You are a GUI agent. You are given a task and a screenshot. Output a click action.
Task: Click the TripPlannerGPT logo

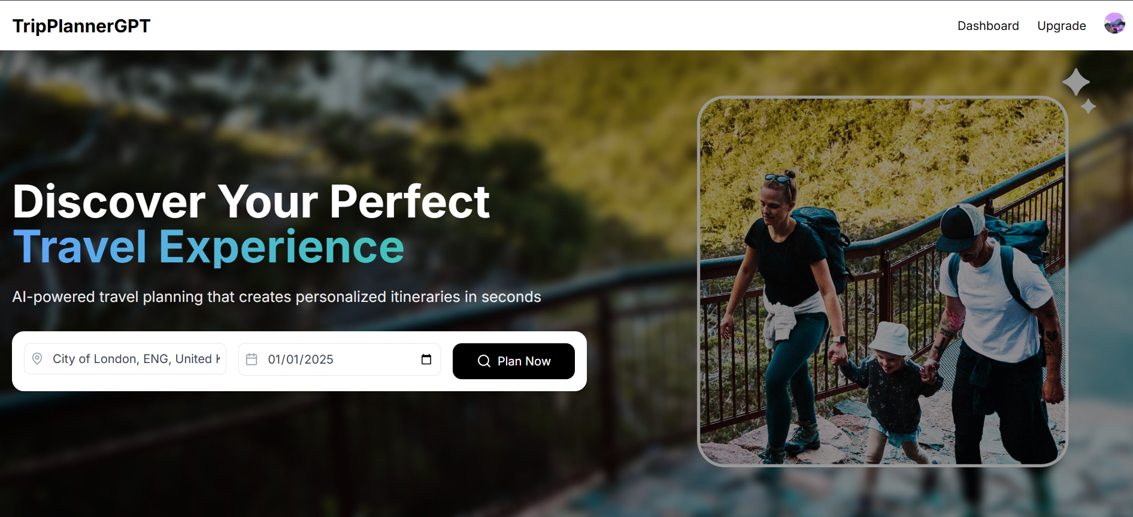point(81,26)
